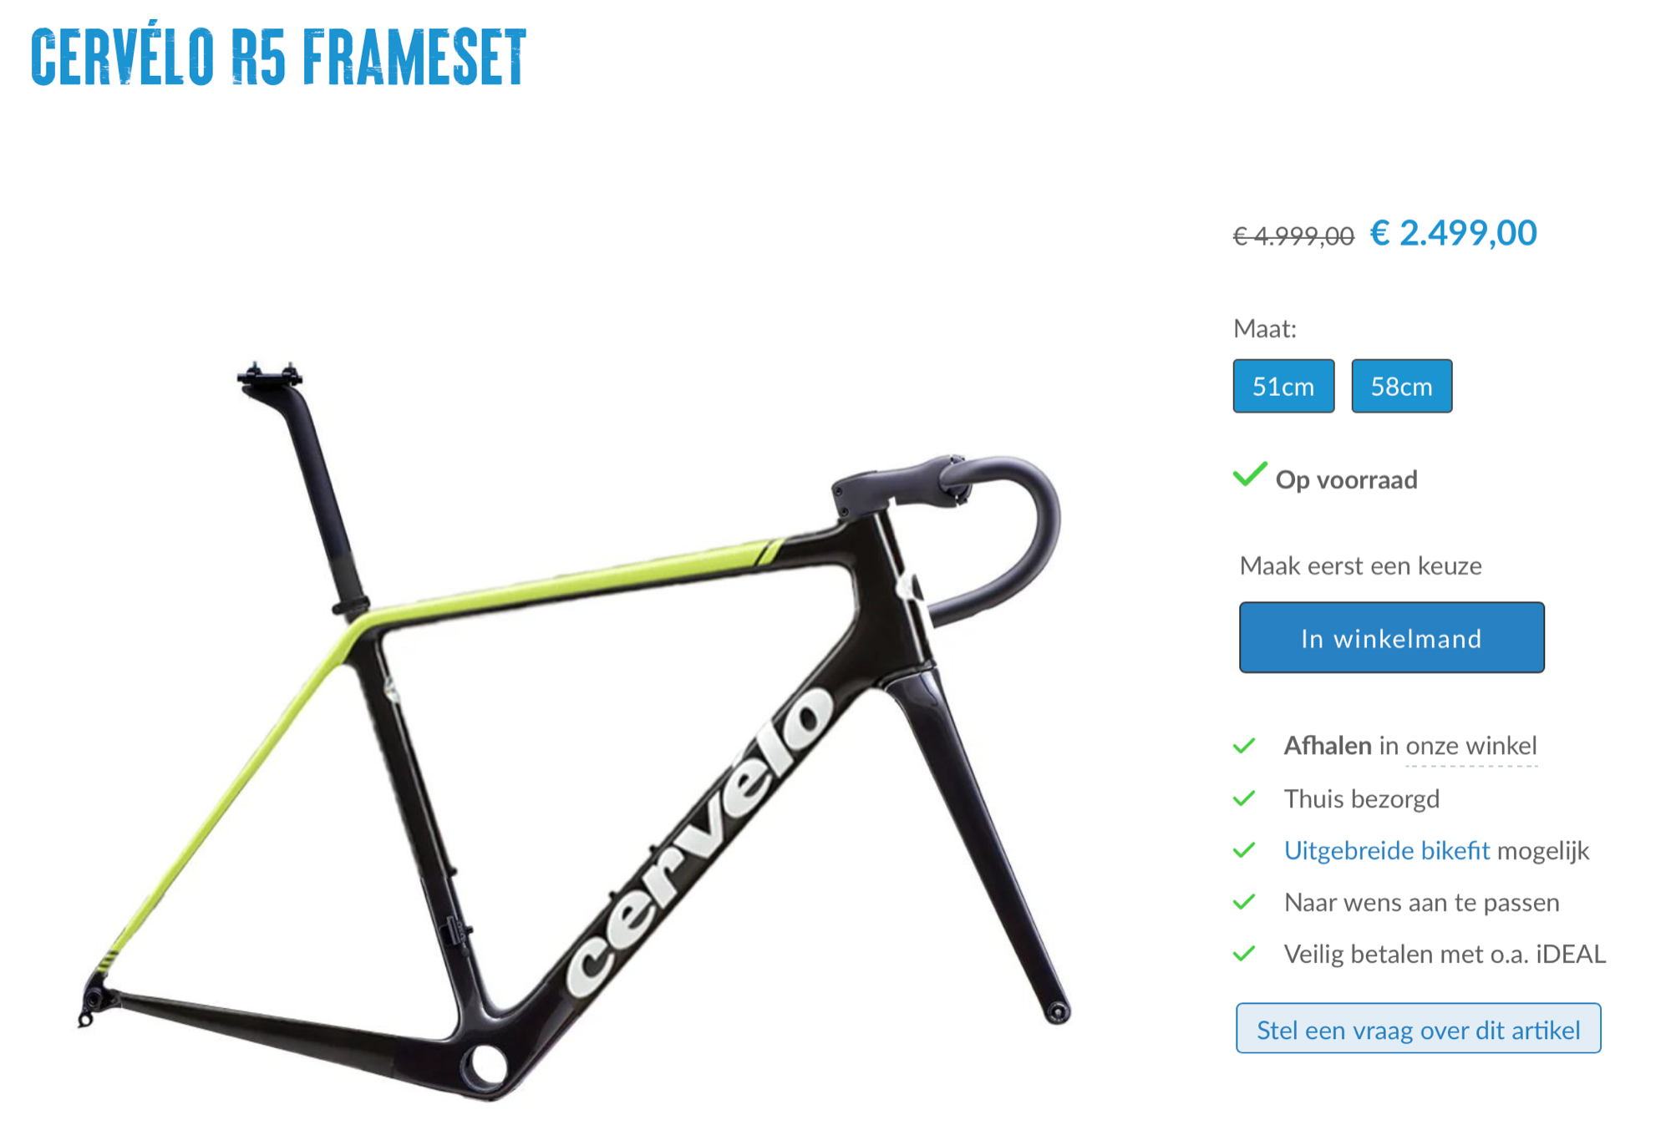
Task: Click the checkmark beside Uitgebreide bikefit
Action: pyautogui.click(x=1244, y=850)
